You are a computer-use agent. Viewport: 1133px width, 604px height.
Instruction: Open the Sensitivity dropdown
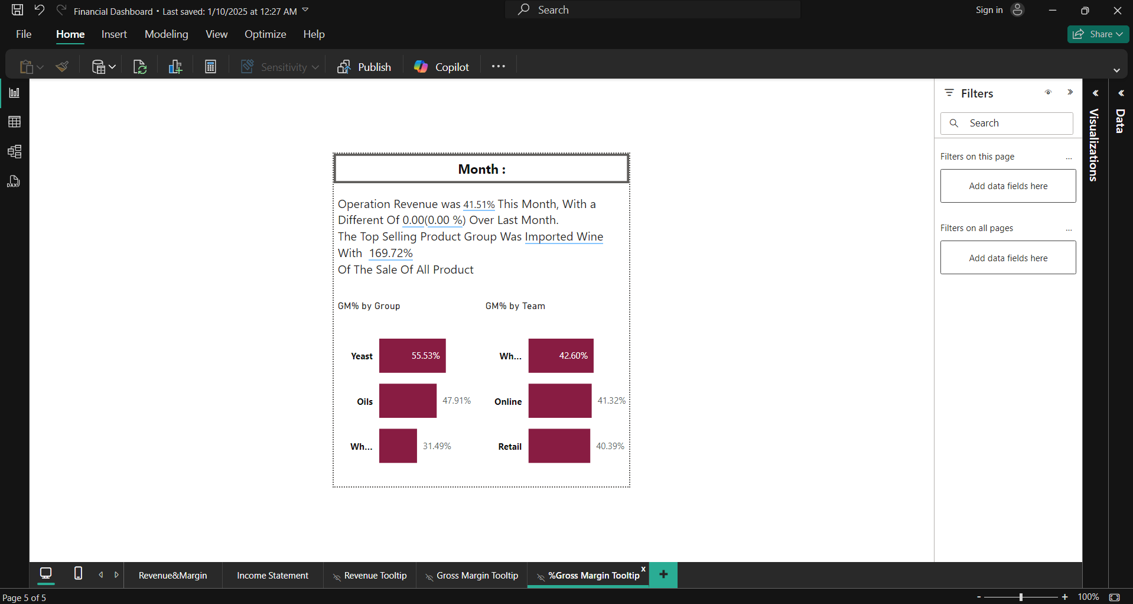[279, 67]
